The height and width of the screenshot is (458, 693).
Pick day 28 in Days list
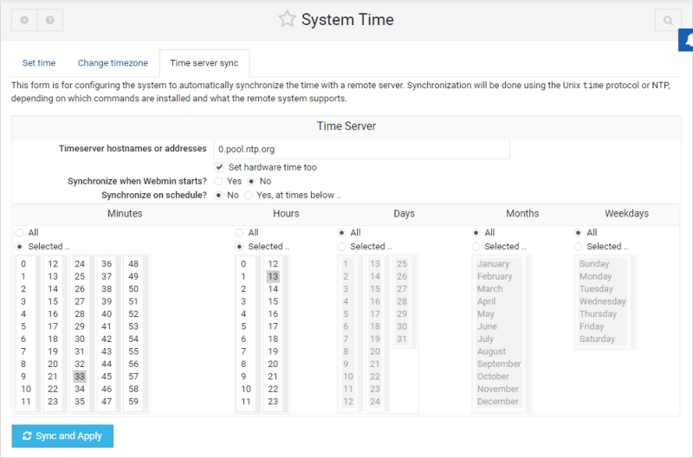402,301
